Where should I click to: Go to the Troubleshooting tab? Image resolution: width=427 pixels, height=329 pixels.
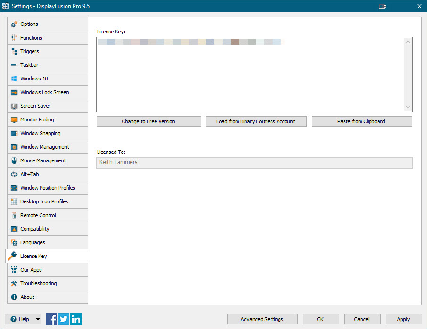click(48, 283)
